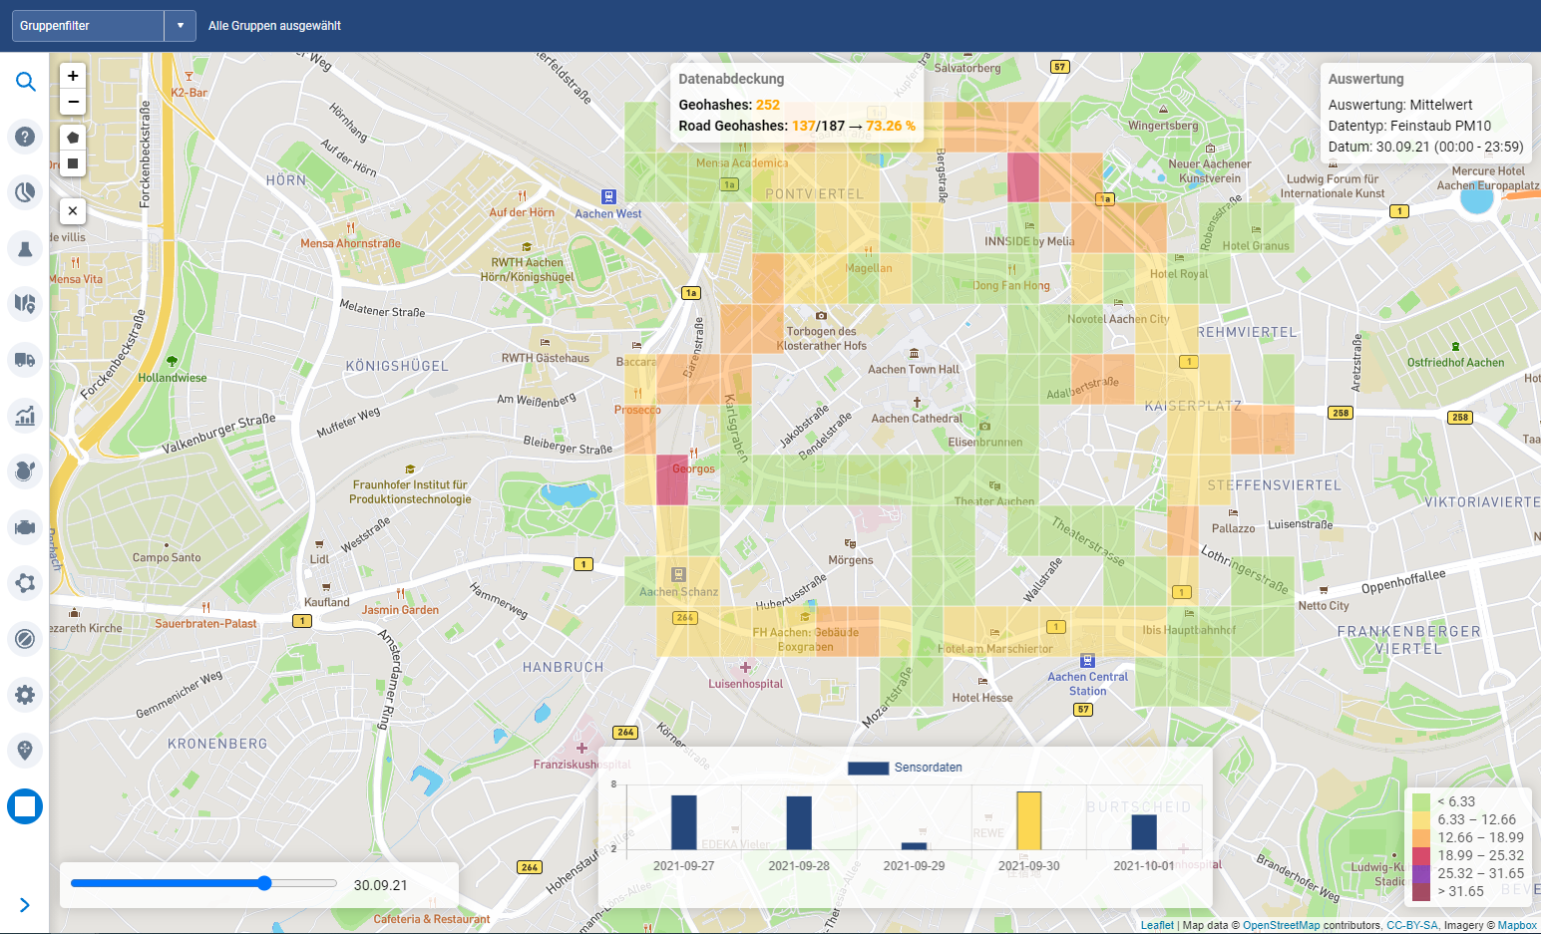Click the zoom in button

coord(72,75)
